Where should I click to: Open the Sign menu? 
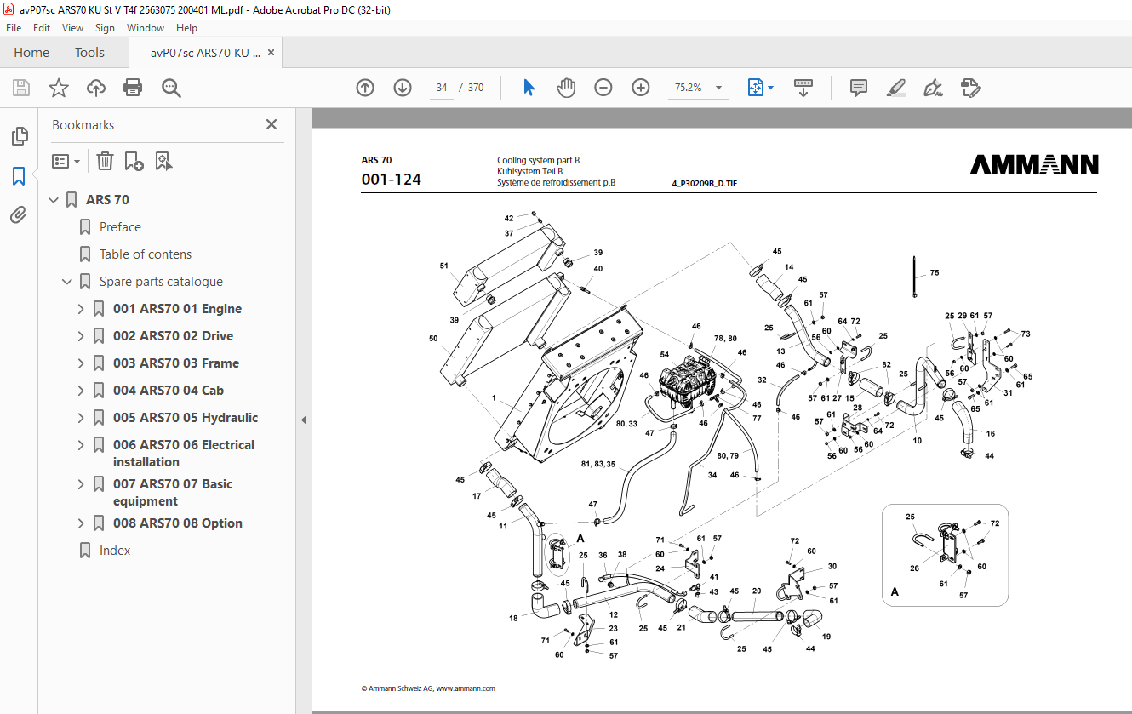point(105,28)
